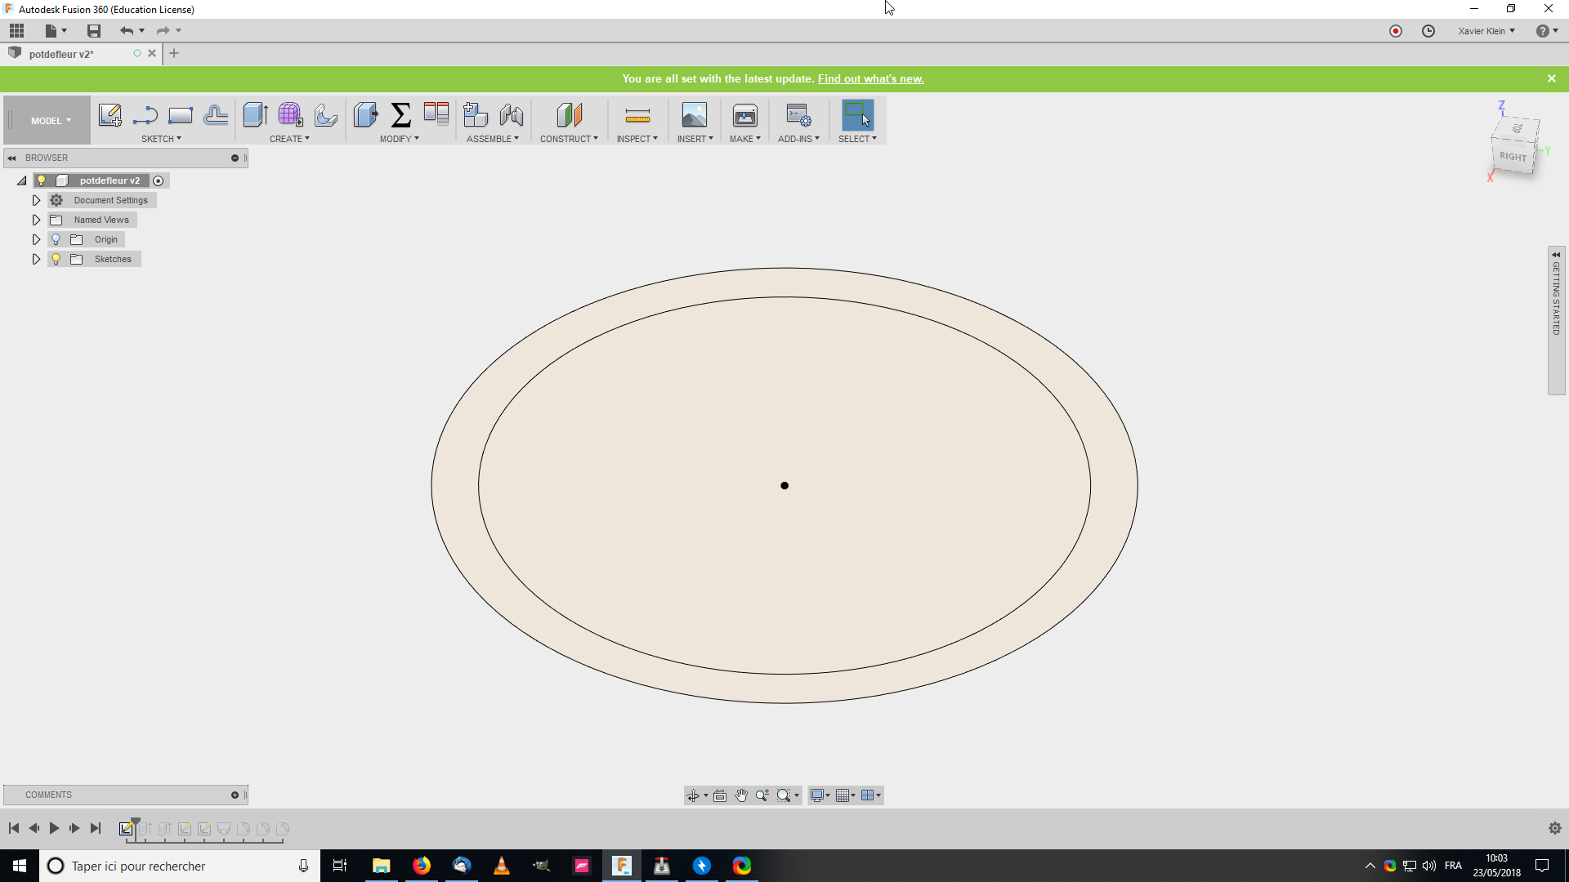Click the Windows search box
Viewport: 1569px width, 882px height.
[x=180, y=866]
